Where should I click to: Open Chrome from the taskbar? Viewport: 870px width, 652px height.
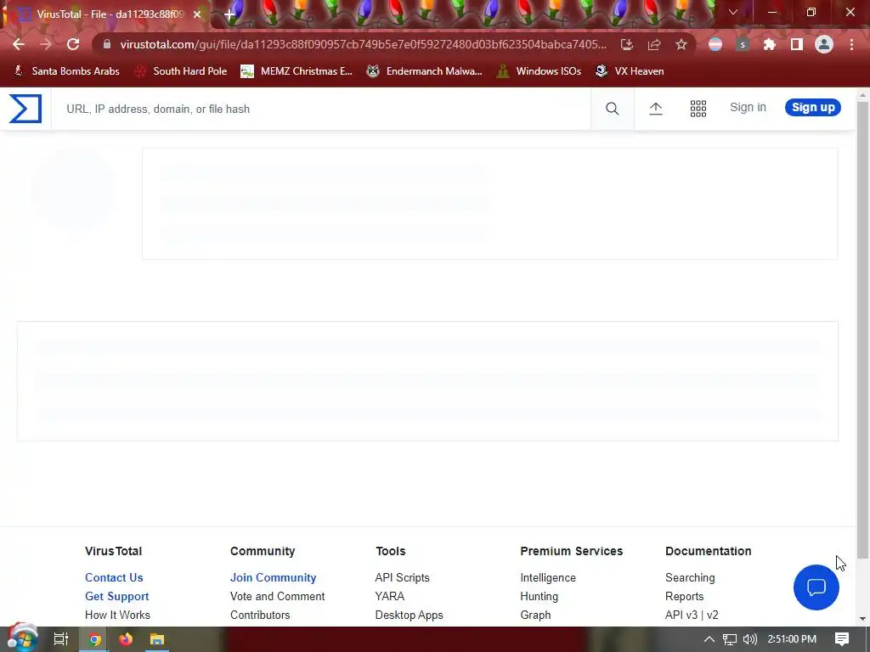[x=95, y=639]
